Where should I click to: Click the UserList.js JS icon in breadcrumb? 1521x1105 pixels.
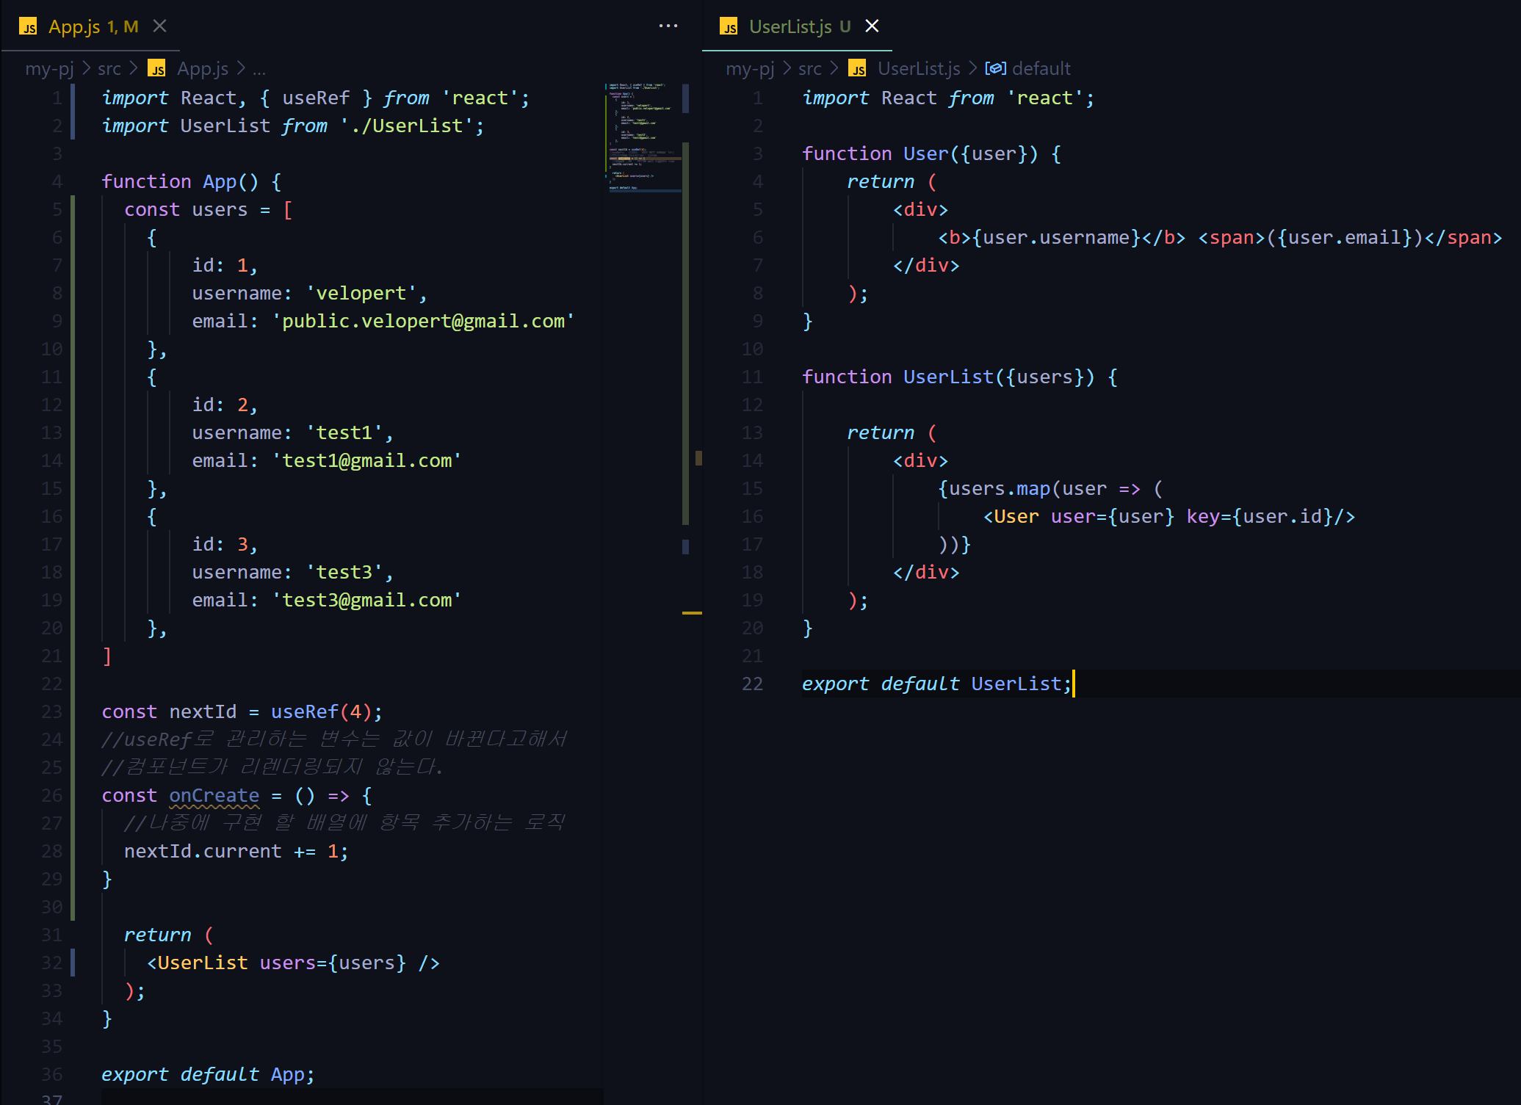pyautogui.click(x=857, y=69)
